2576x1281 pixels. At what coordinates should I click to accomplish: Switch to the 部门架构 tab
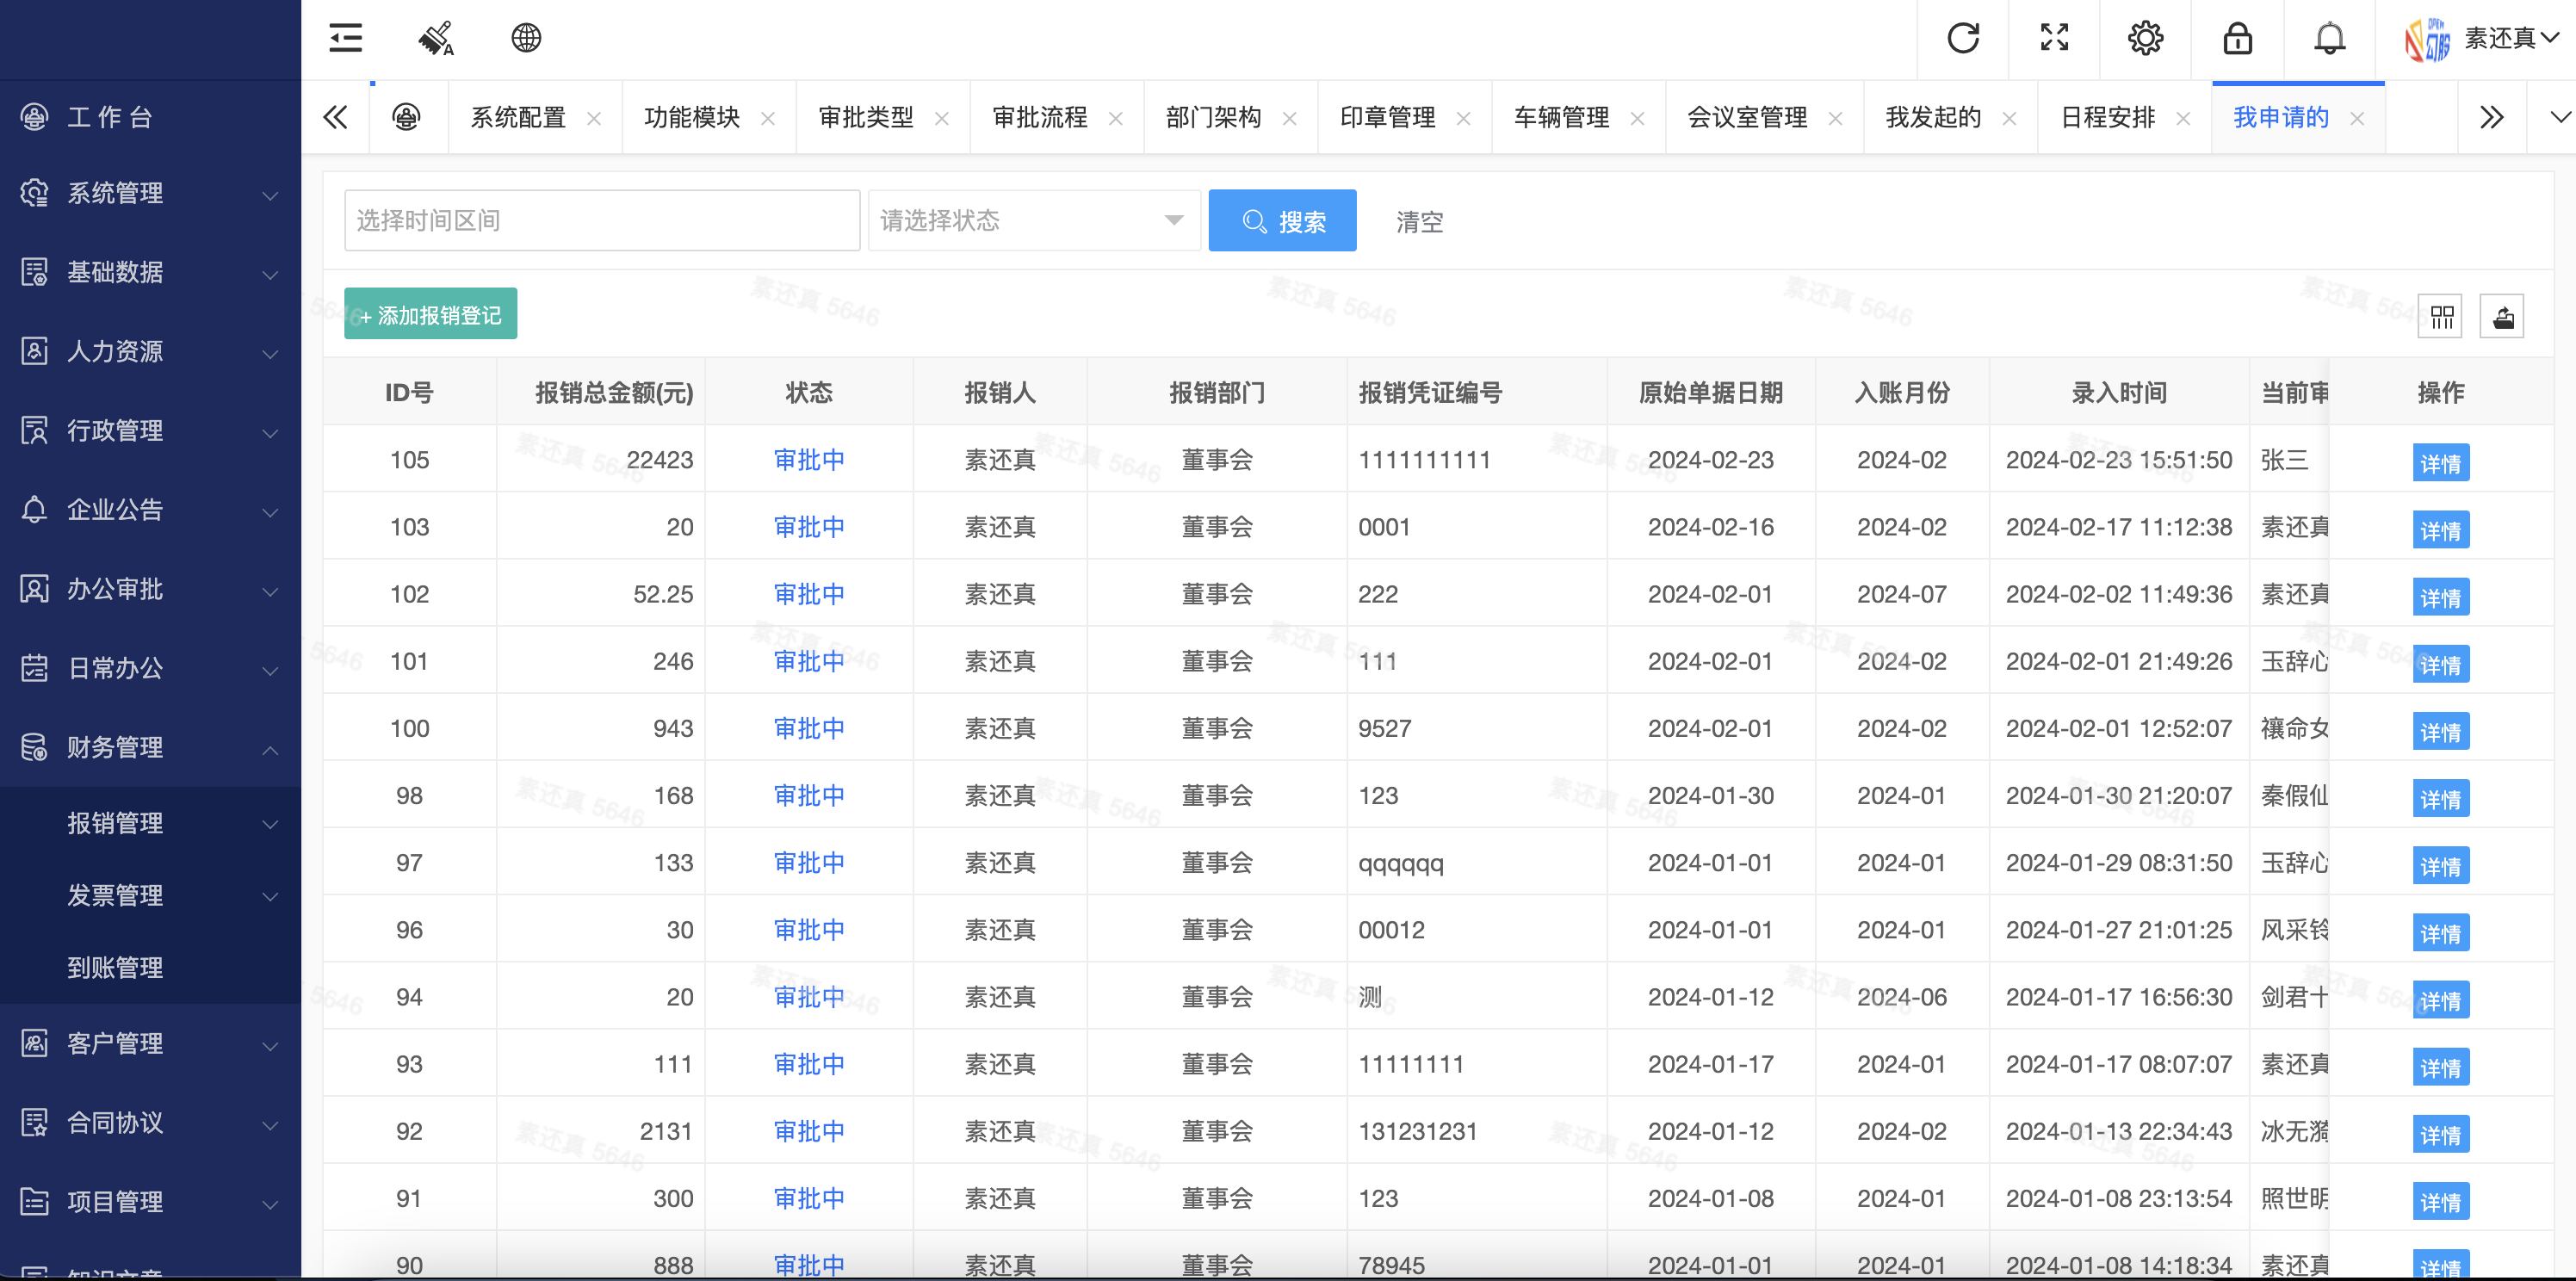tap(1214, 117)
